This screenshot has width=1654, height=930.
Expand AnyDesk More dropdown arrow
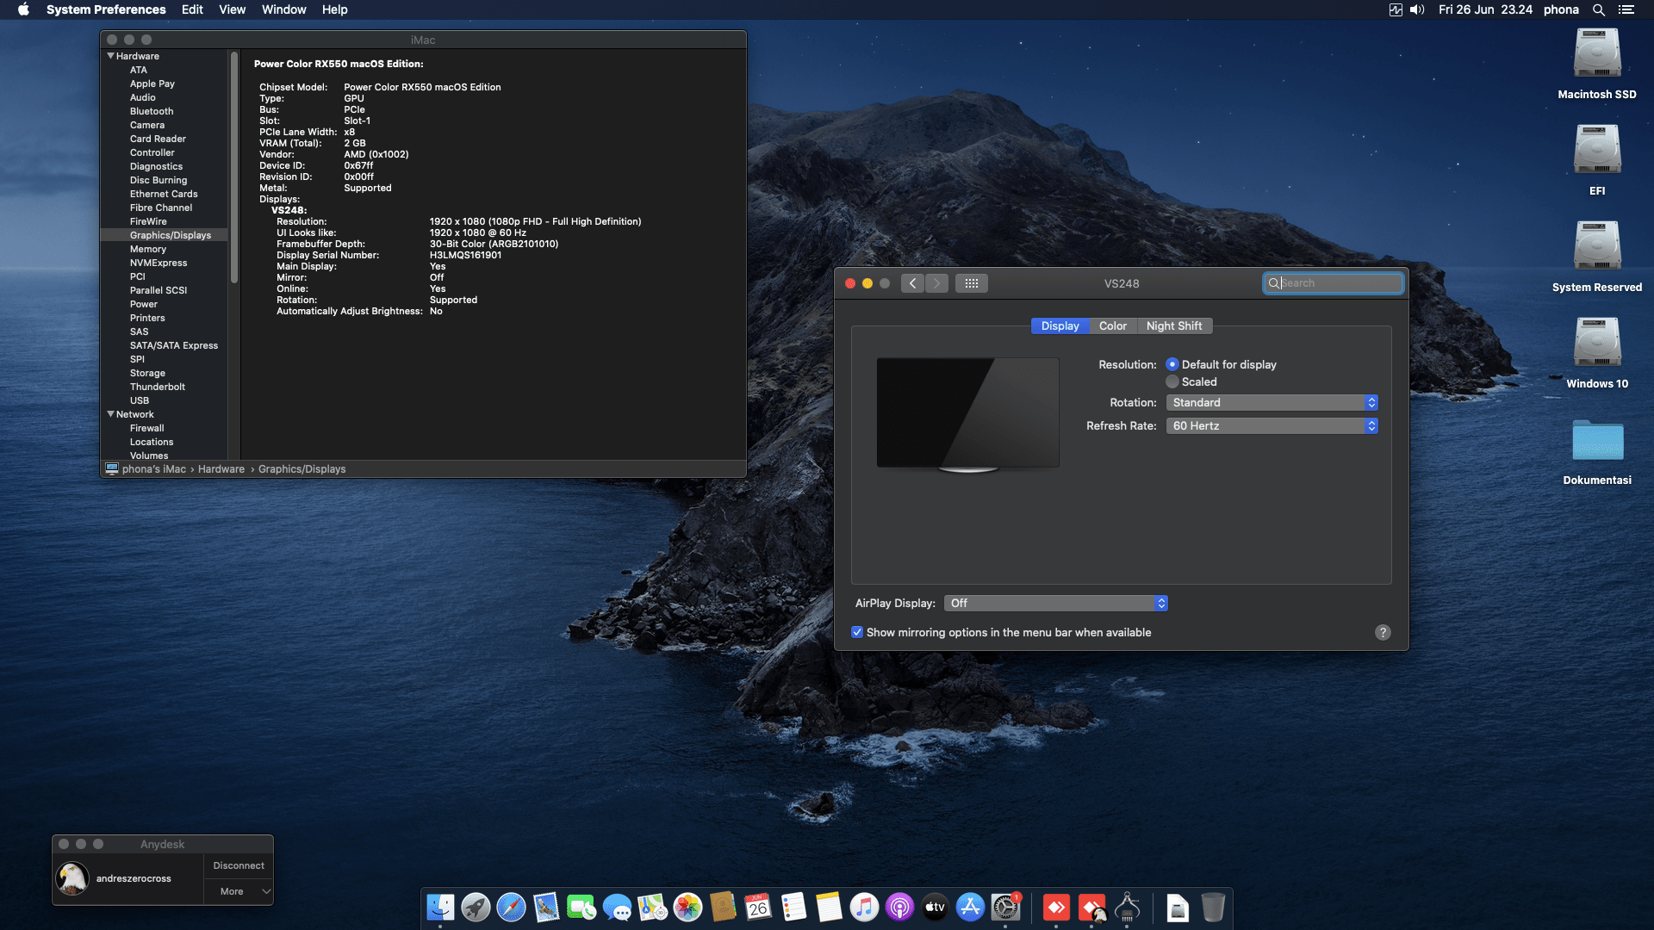click(266, 891)
